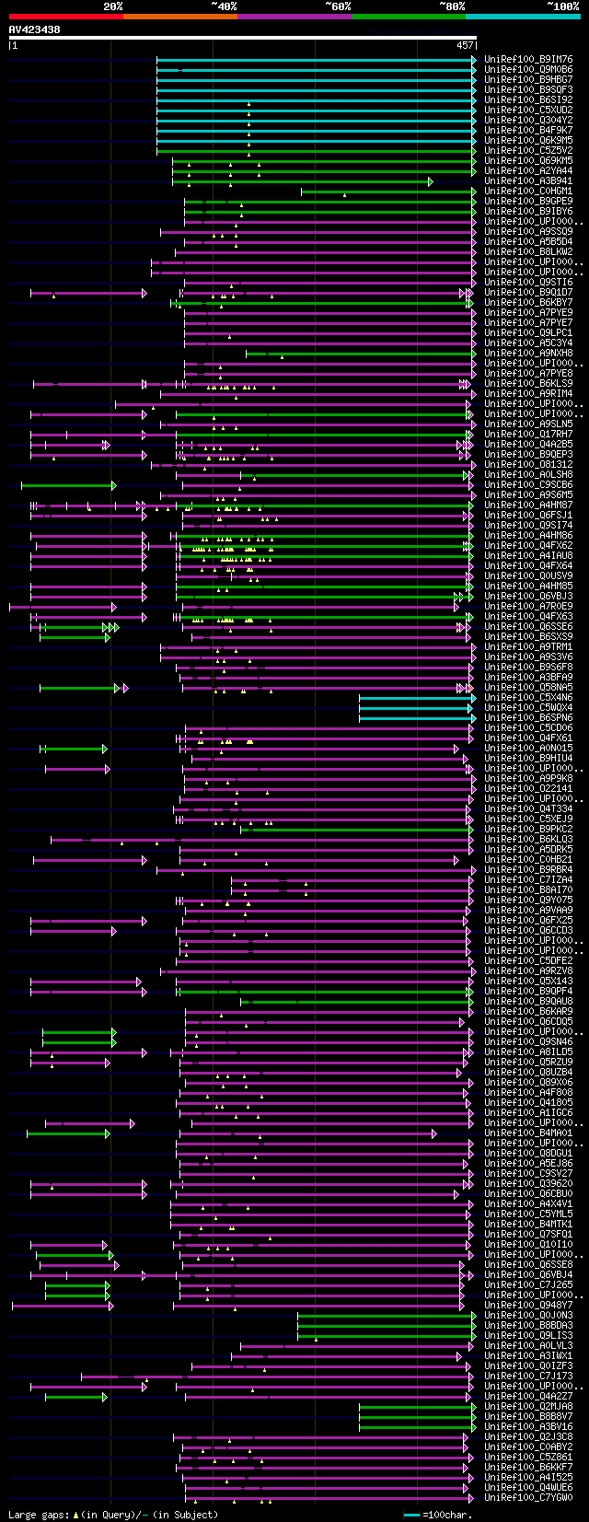The width and height of the screenshot is (589, 1522).
Task: Click the purple ~60% identity legend bar
Action: [x=294, y=17]
